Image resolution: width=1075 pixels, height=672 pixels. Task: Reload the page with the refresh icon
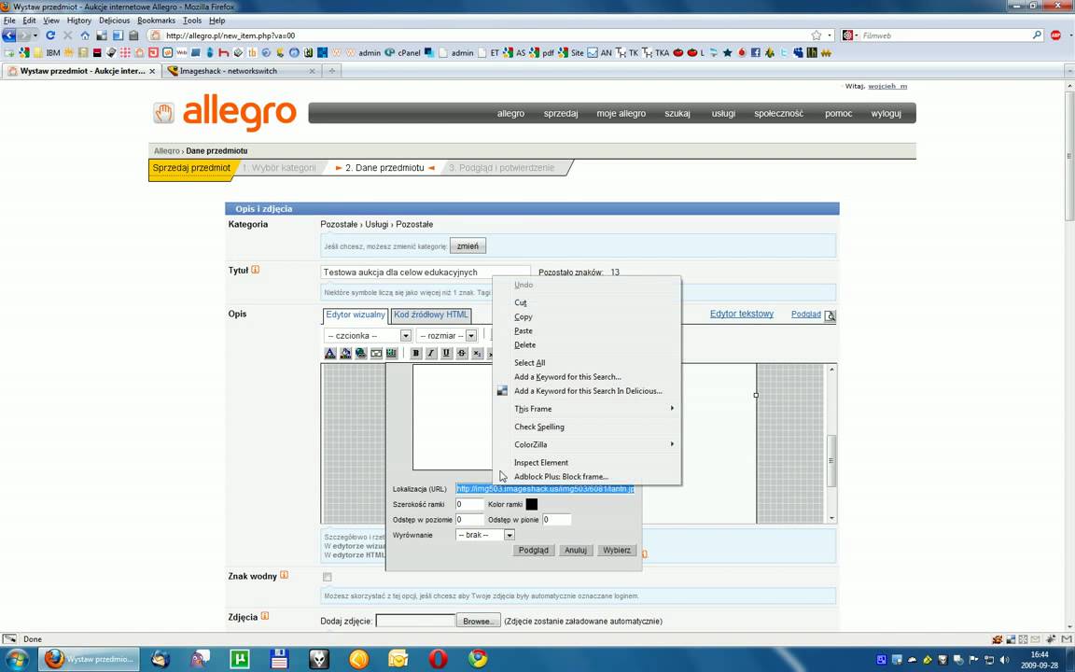click(x=50, y=35)
